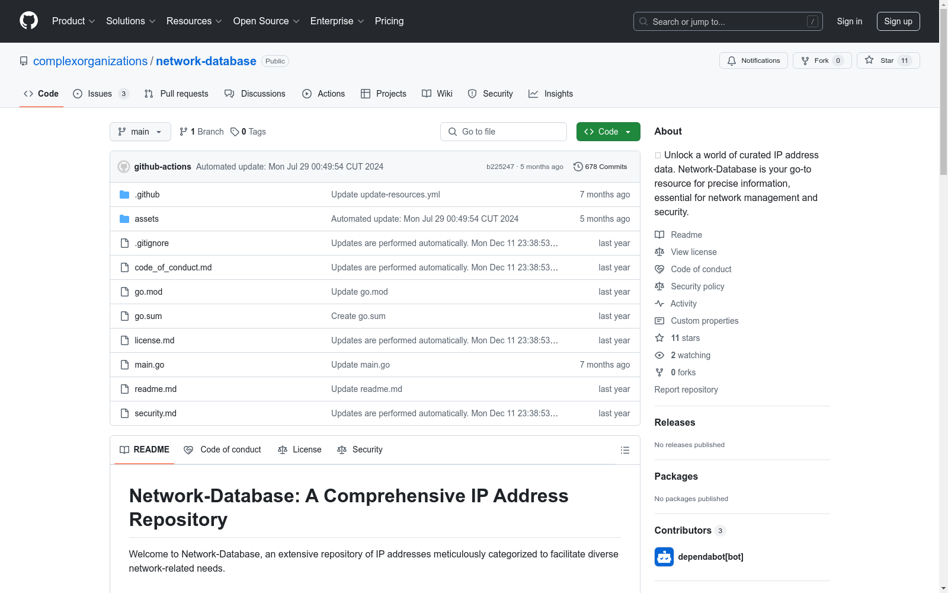Screen dimensions: 948x593
Task: Switch to the License tab in README panel
Action: (300, 449)
